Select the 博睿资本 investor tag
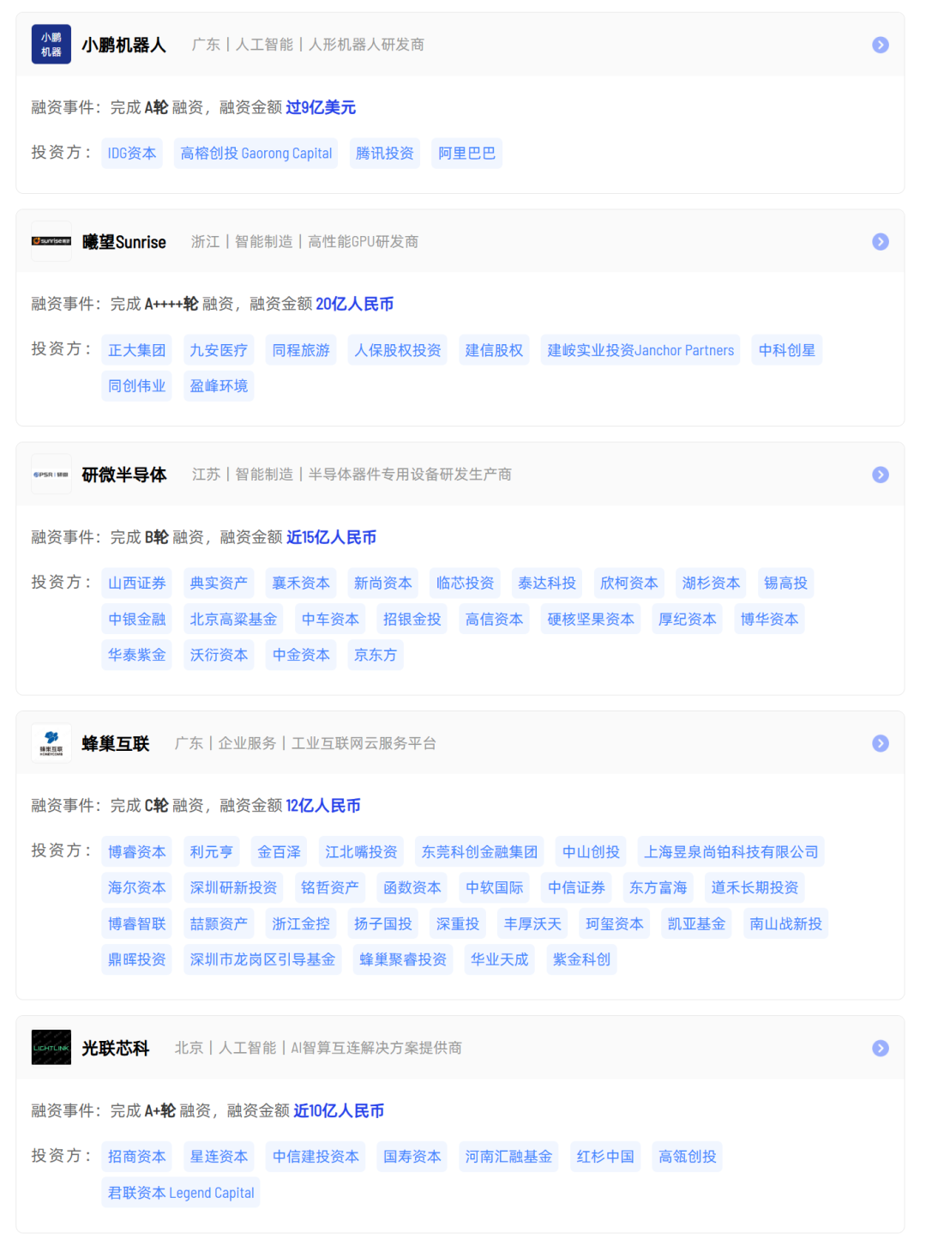Viewport: 926px width, 1240px height. click(x=137, y=852)
